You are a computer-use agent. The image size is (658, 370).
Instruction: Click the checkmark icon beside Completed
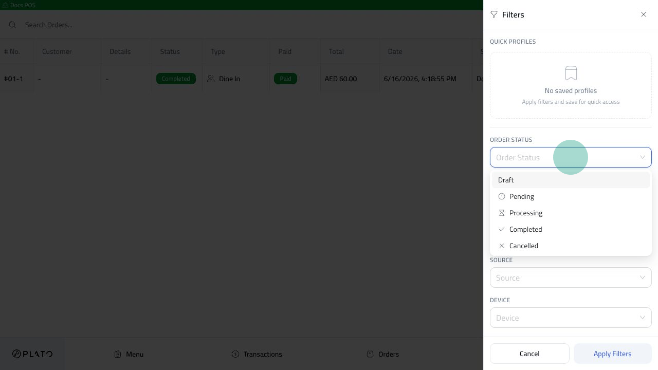click(x=502, y=229)
